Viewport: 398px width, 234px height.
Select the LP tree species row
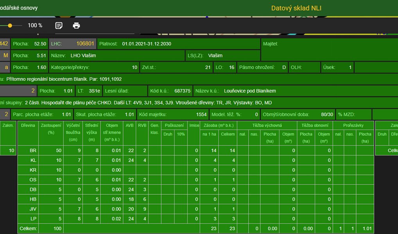(196, 219)
